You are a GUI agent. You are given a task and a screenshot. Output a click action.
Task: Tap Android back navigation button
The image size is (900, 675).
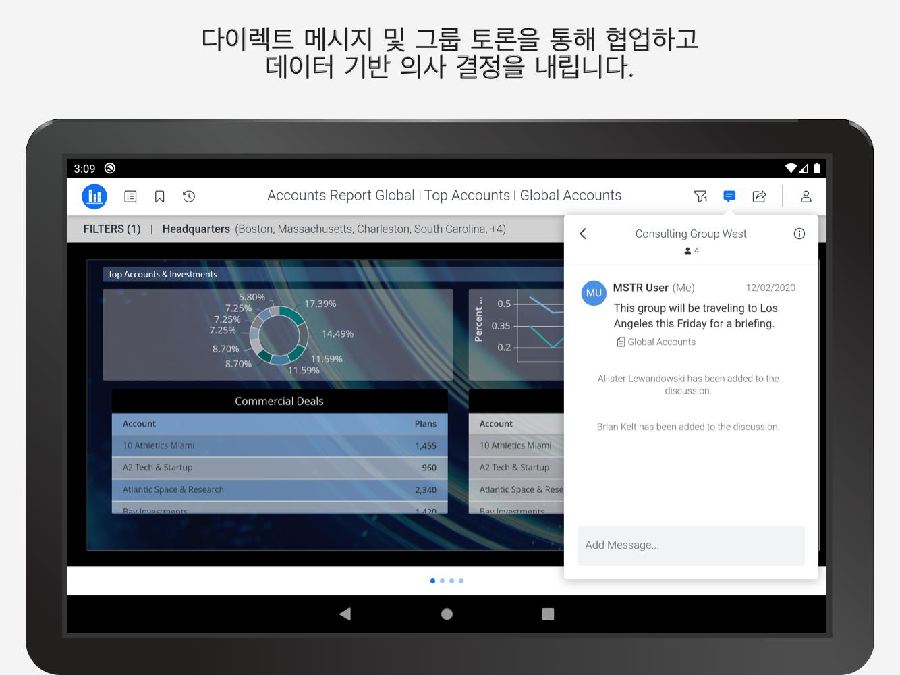point(345,614)
